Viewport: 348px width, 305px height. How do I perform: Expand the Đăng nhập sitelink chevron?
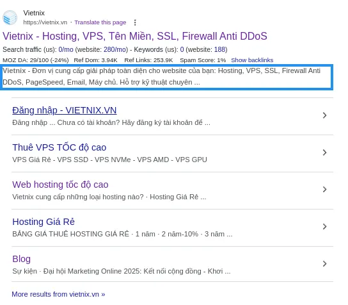click(324, 115)
